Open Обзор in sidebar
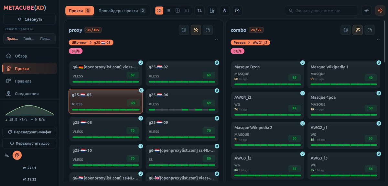The height and width of the screenshot is (186, 388). pyautogui.click(x=29, y=56)
